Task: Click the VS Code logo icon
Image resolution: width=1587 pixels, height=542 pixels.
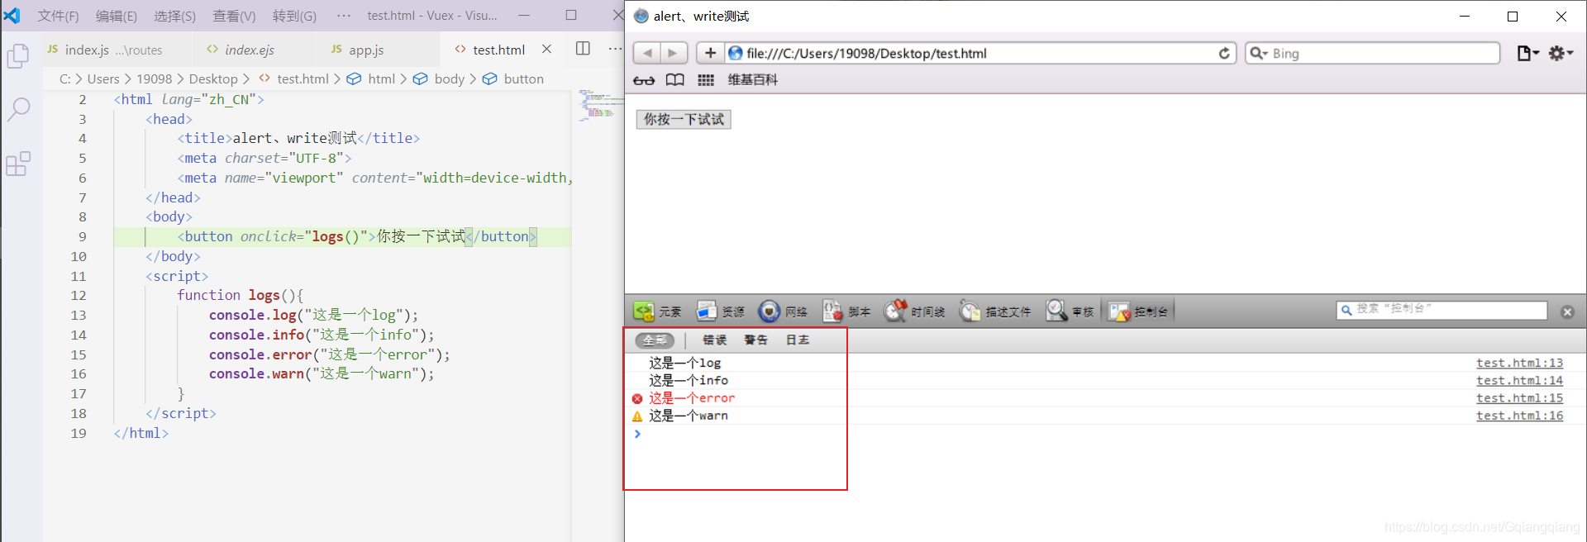Action: (x=12, y=16)
